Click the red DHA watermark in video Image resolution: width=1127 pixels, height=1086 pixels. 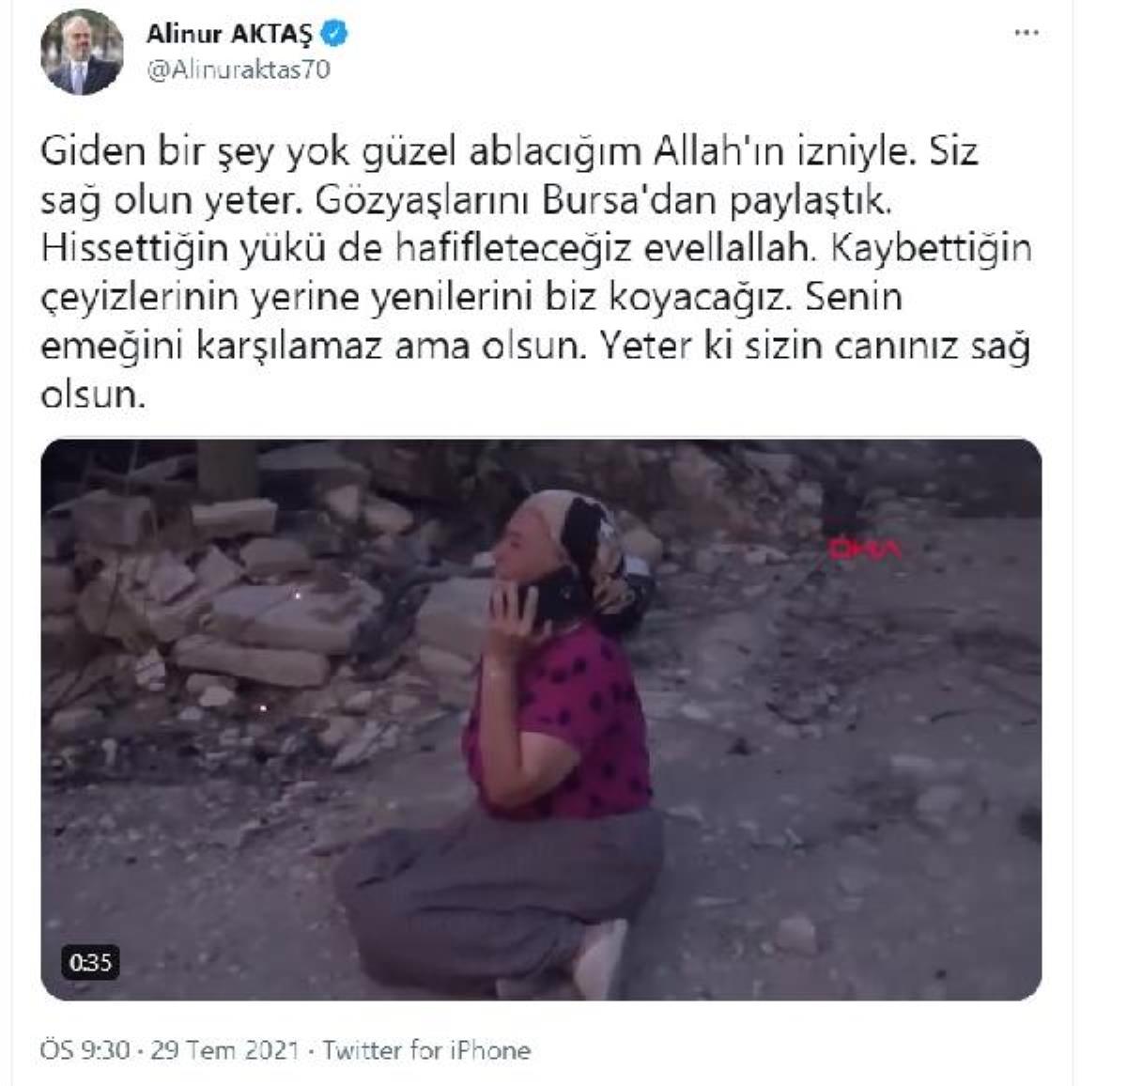pos(863,549)
